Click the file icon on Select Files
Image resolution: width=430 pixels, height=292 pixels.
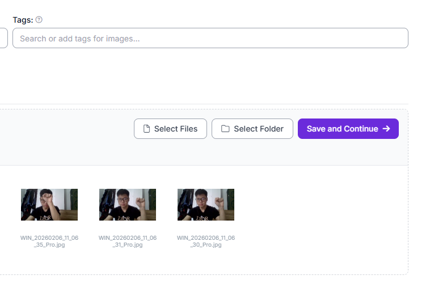coord(146,129)
